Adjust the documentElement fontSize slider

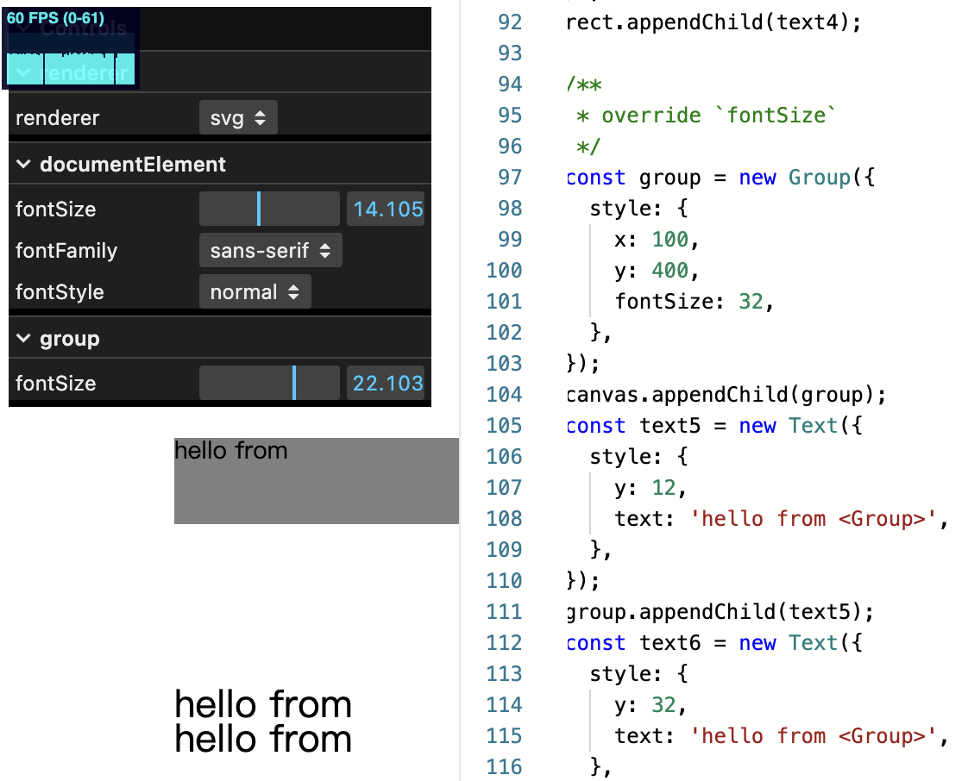pos(267,209)
